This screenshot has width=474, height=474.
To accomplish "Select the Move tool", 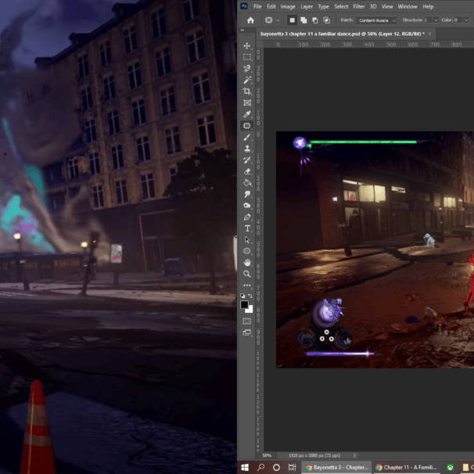I will [x=247, y=46].
